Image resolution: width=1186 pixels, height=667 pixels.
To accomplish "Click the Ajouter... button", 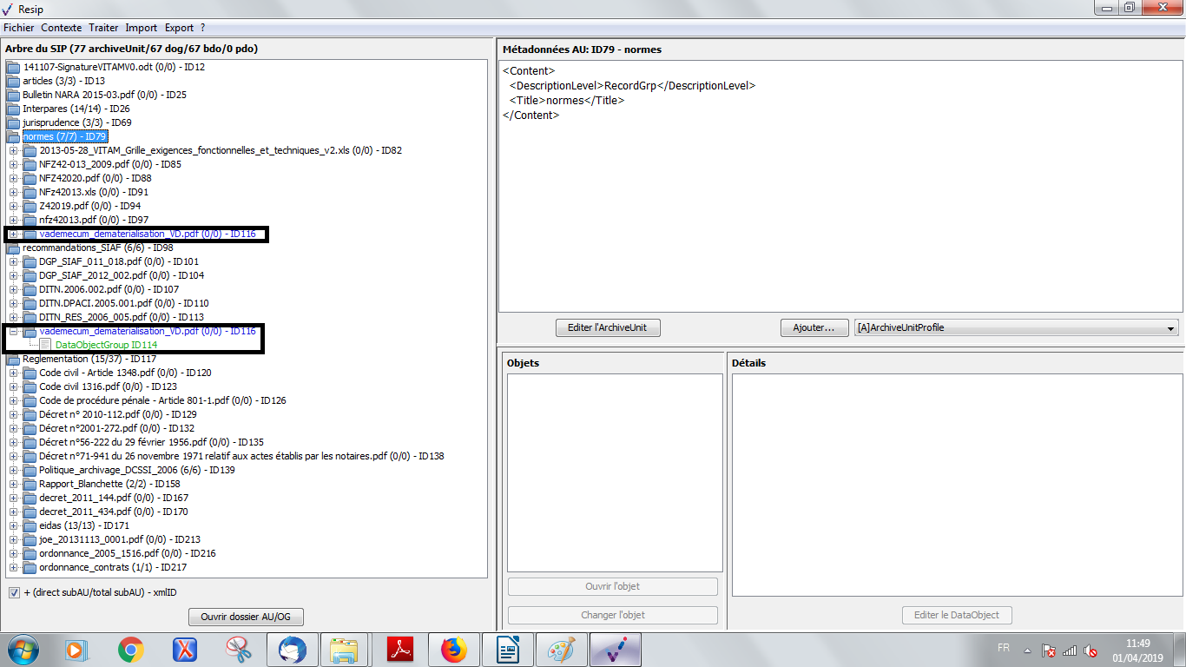I will (x=814, y=327).
